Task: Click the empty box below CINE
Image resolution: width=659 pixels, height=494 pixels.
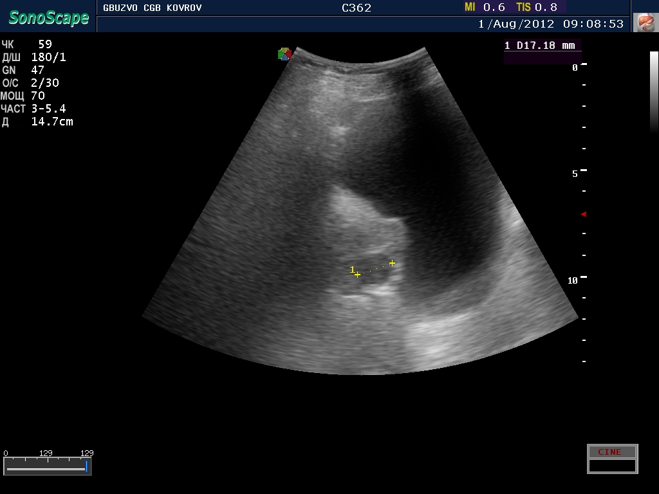Action: tap(612, 465)
